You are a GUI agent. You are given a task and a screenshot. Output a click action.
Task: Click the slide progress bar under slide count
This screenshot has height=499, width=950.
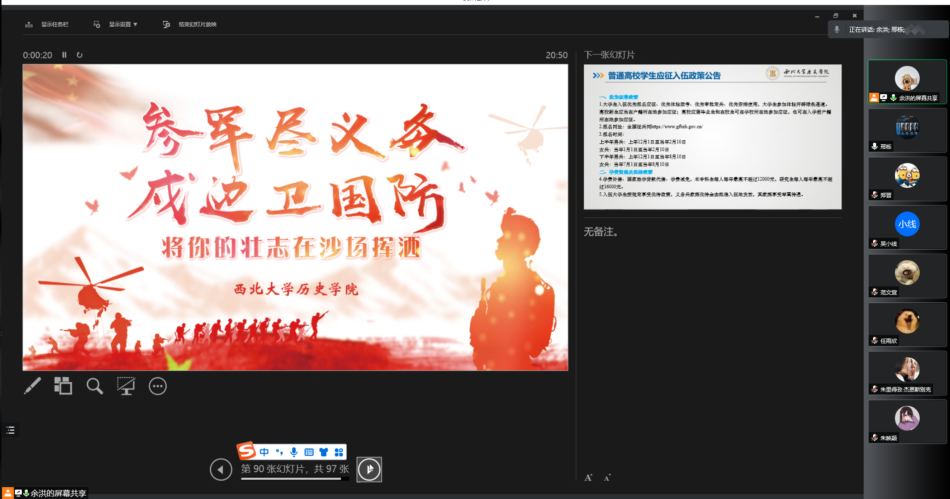pos(295,479)
